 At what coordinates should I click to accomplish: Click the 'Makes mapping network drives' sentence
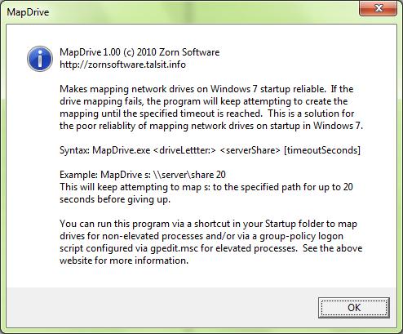[x=192, y=89]
